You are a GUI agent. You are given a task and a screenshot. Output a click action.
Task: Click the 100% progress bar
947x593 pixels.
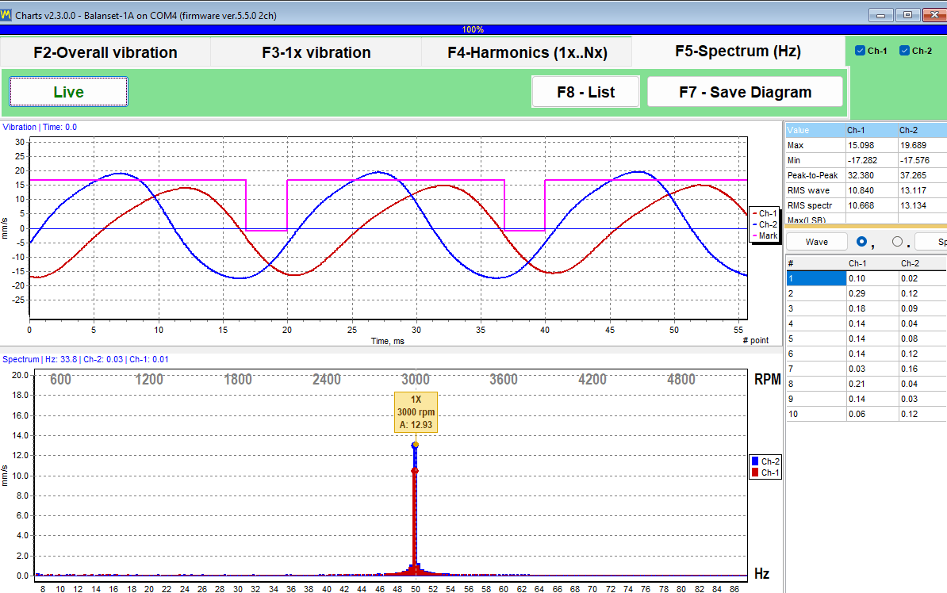pyautogui.click(x=473, y=29)
